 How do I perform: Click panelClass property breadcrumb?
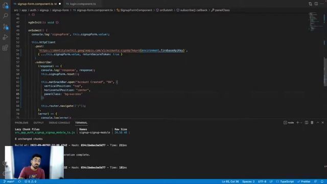pyautogui.click(x=220, y=10)
